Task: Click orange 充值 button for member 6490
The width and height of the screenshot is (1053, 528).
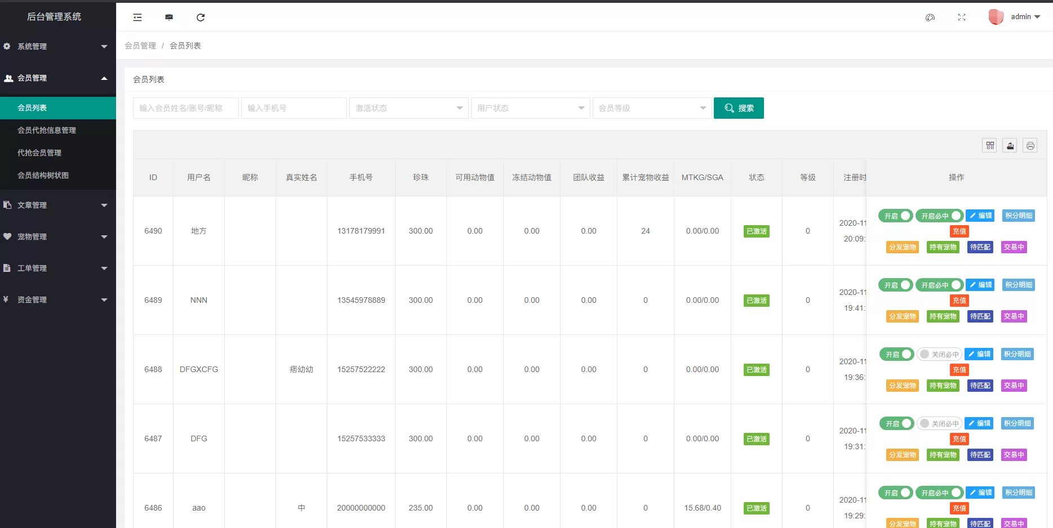Action: click(x=959, y=231)
